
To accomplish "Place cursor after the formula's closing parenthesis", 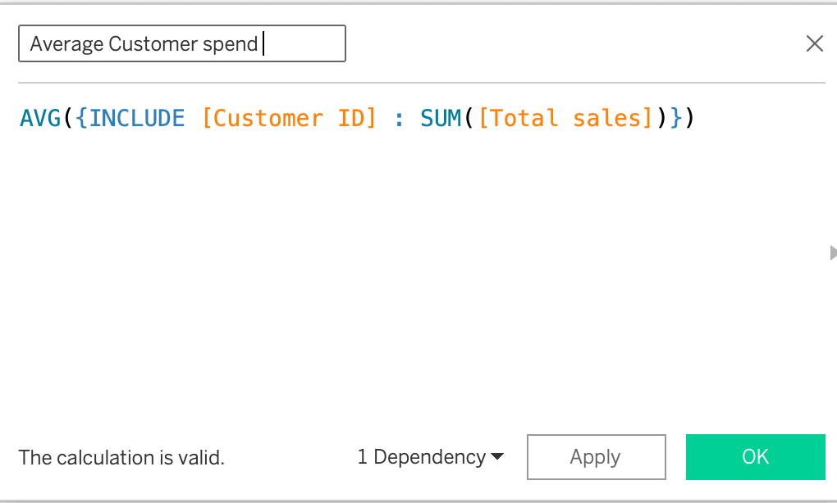I will tap(697, 119).
